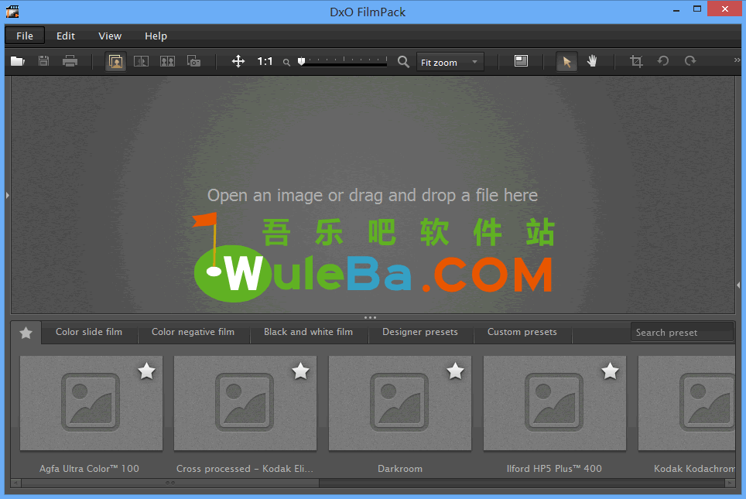Click the fit-on-screen move arrows icon
Viewport: 746px width, 499px height.
point(238,61)
